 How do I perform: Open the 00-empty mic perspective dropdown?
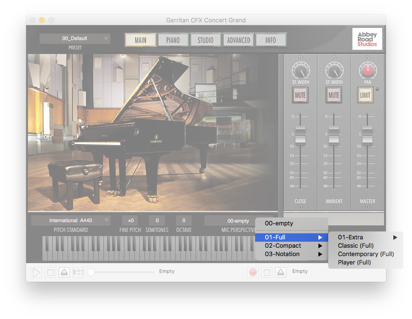point(238,221)
